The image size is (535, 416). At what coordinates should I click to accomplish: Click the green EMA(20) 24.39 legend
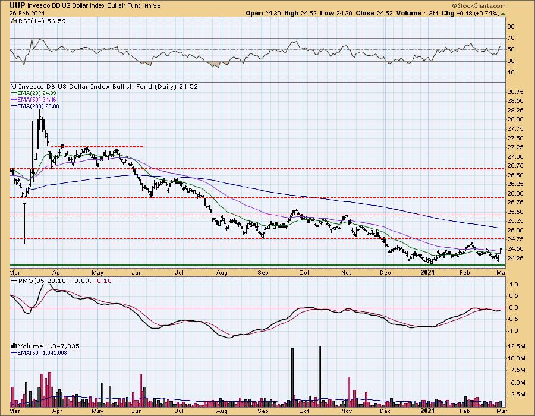pos(34,93)
